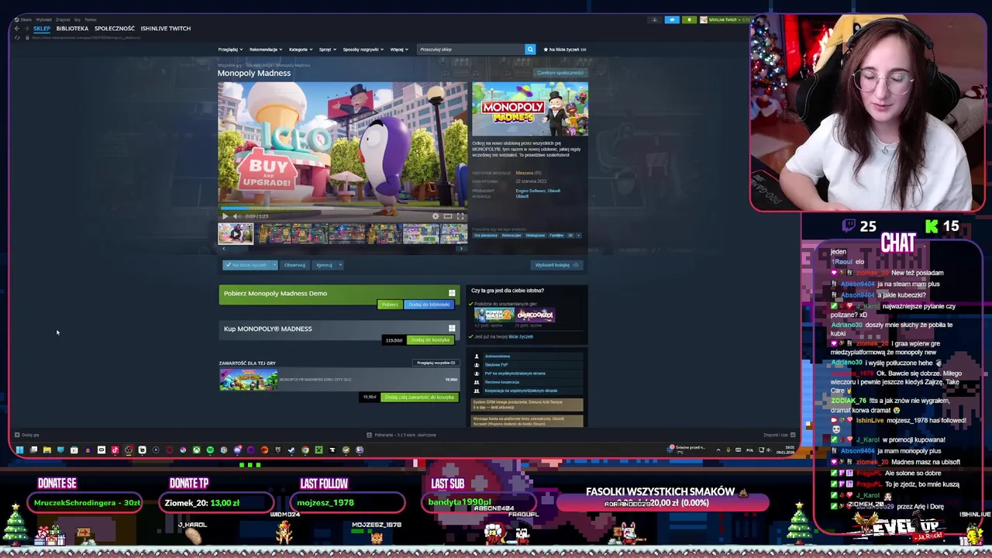Open Znajomi i czat at bottom right
The width and height of the screenshot is (992, 558).
coord(779,435)
